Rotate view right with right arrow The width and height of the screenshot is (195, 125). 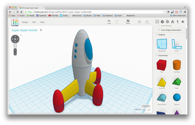point(18,39)
